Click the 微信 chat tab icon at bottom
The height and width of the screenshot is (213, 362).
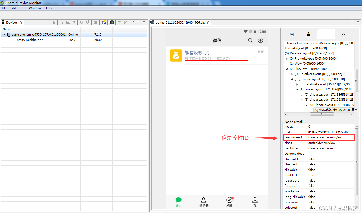pos(178,200)
